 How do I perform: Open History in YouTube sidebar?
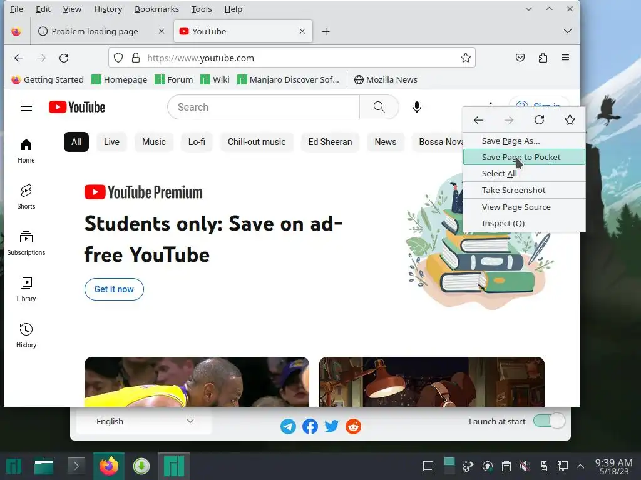click(x=26, y=336)
